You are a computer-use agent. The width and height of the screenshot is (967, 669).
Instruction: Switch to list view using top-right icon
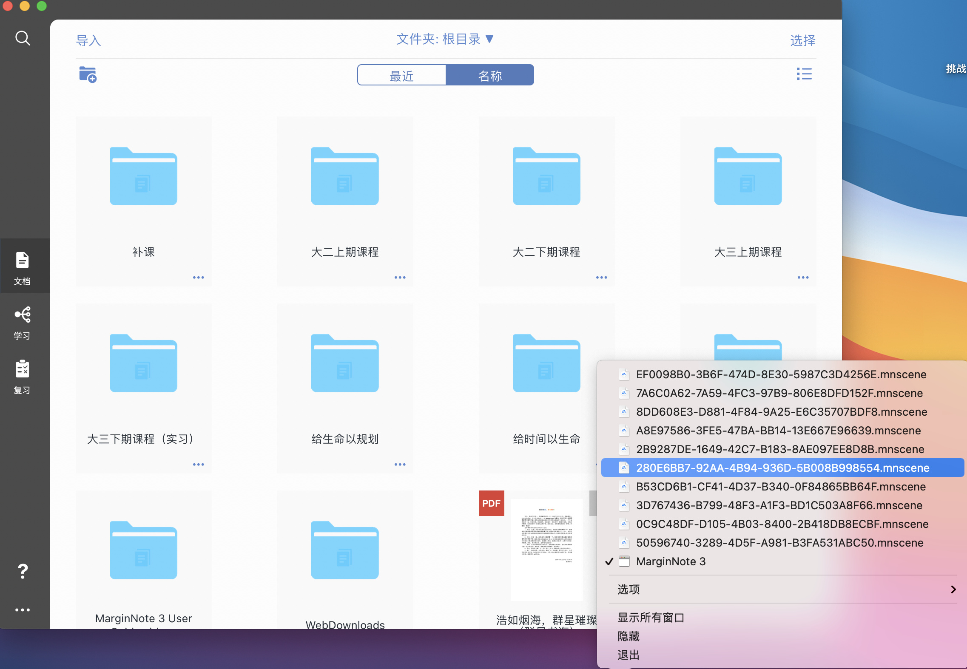pos(804,74)
